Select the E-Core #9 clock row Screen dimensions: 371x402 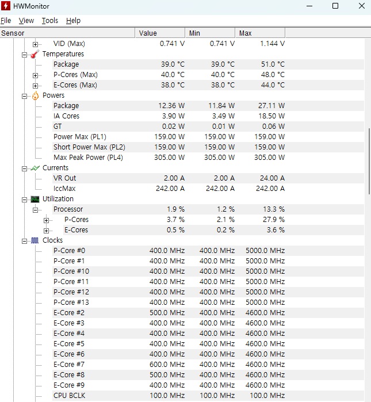pos(208,385)
